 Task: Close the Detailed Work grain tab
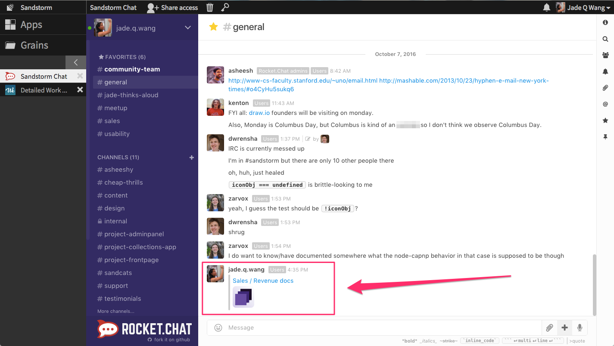click(x=80, y=90)
